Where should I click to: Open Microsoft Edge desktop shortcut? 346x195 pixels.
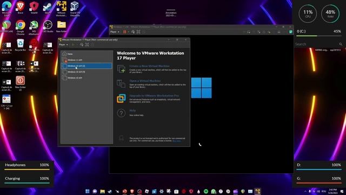click(6, 9)
